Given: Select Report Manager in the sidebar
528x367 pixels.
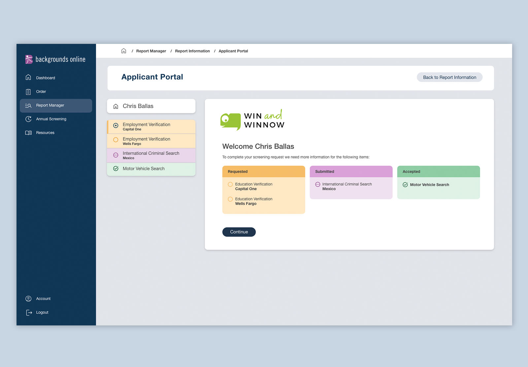Looking at the screenshot, I should pyautogui.click(x=50, y=106).
